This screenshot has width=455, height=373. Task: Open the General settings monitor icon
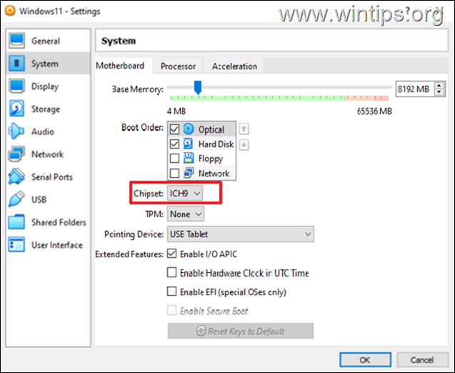(16, 41)
